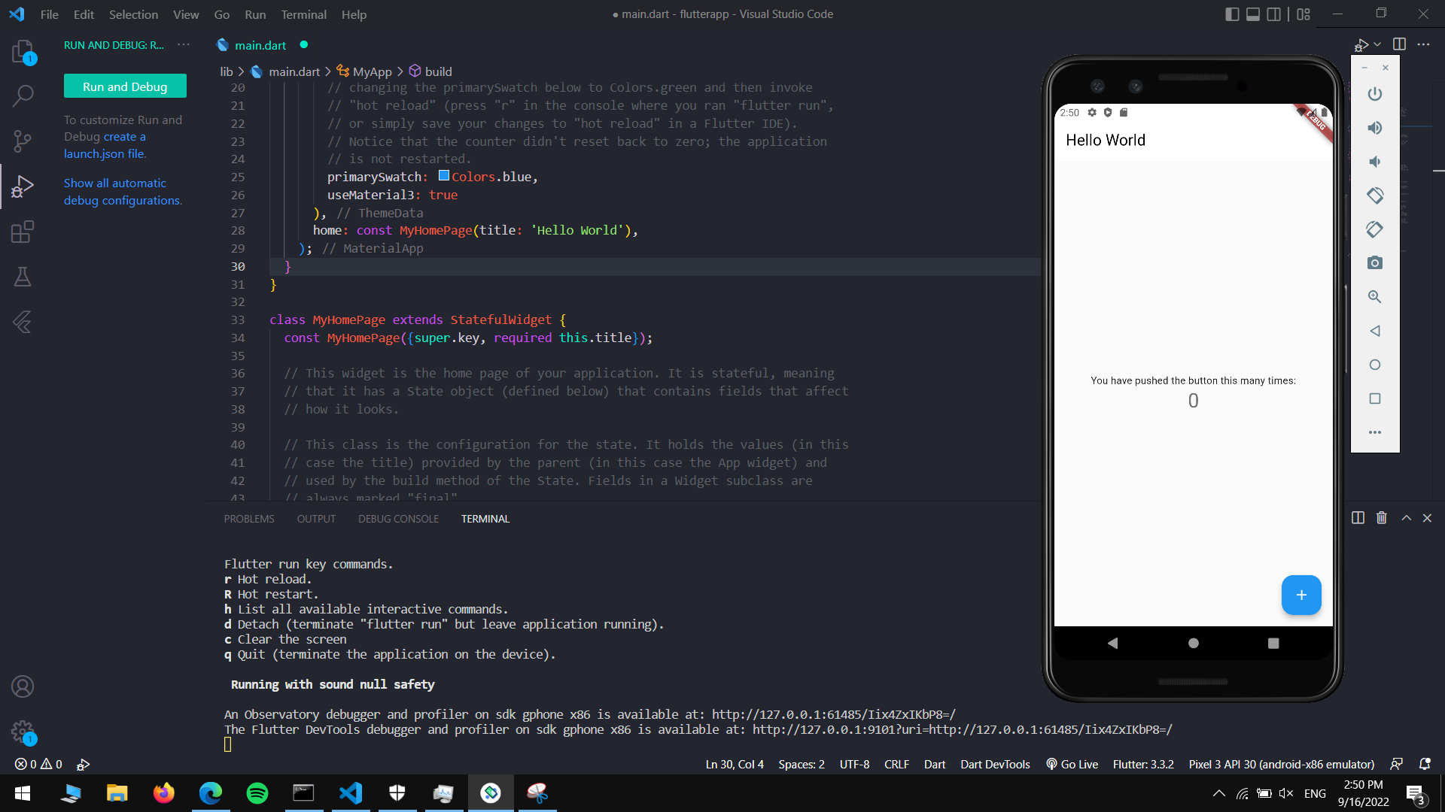Open the debug configuration dropdown chevron
Viewport: 1445px width, 812px height.
tap(1377, 44)
